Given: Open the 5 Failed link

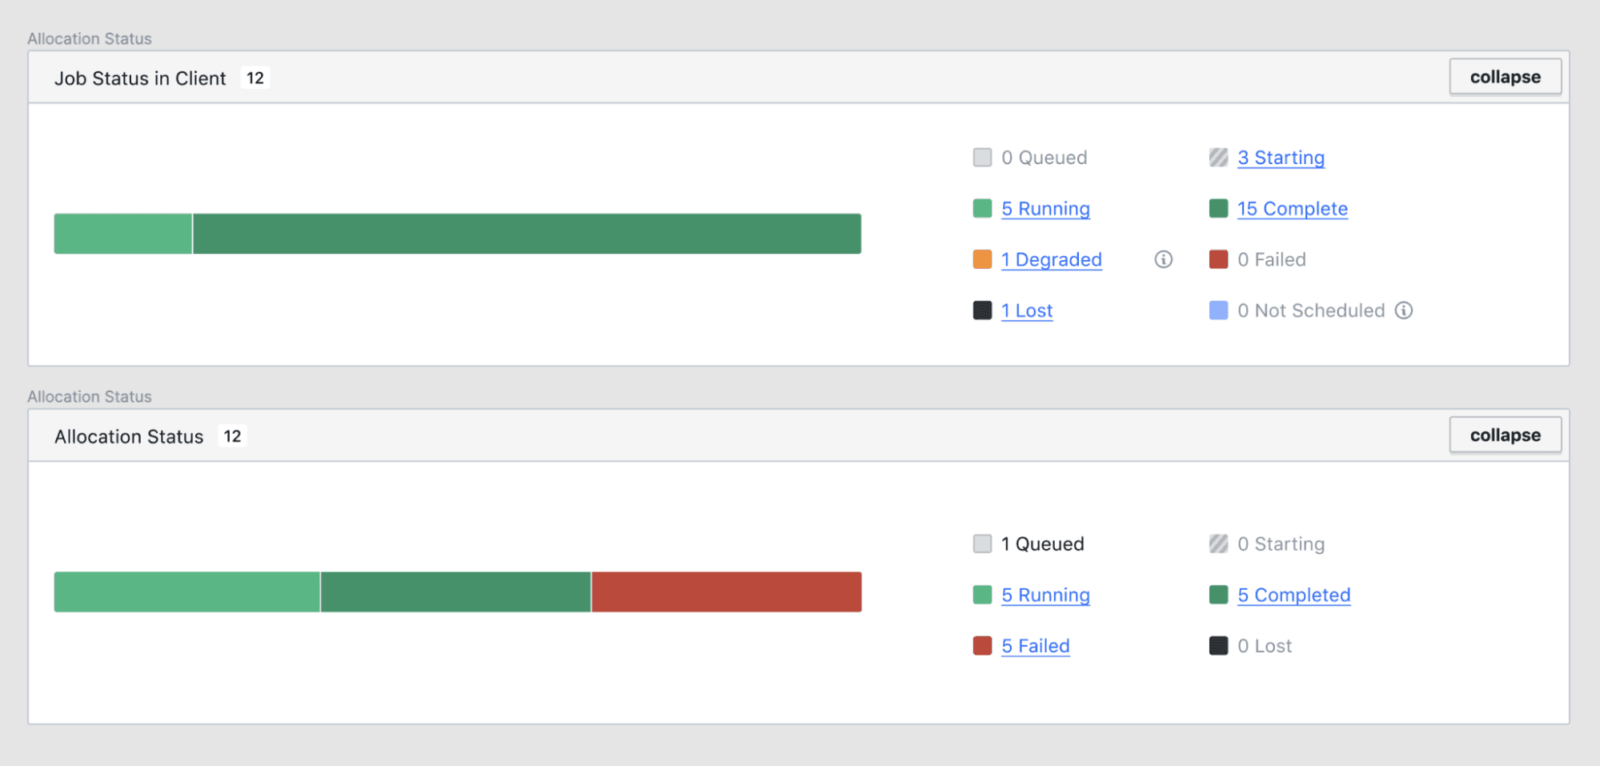Looking at the screenshot, I should tap(1035, 646).
